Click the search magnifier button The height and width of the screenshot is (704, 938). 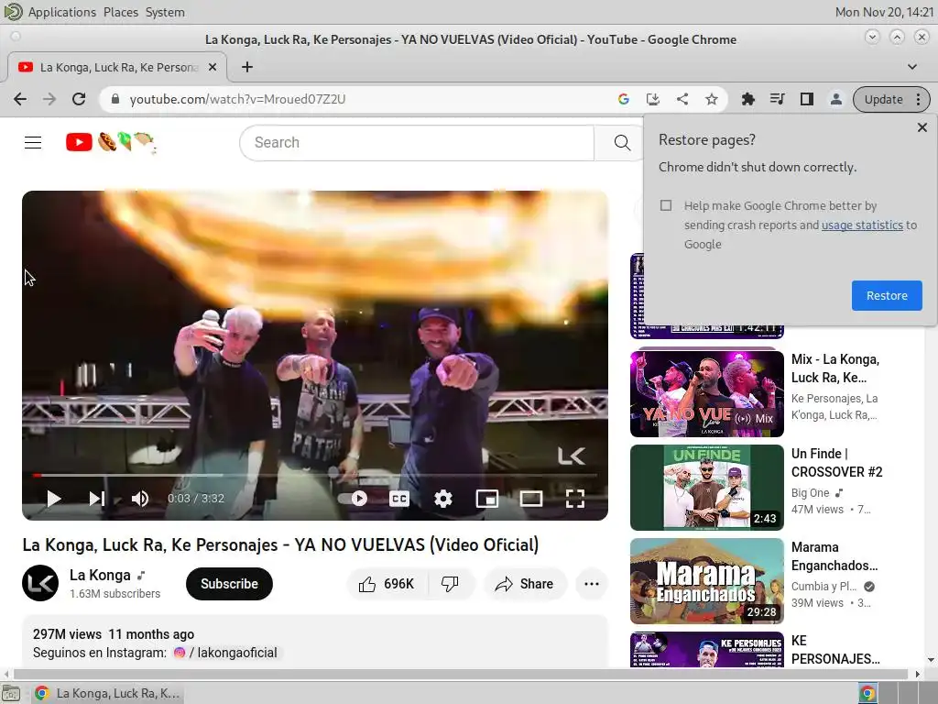click(x=622, y=142)
